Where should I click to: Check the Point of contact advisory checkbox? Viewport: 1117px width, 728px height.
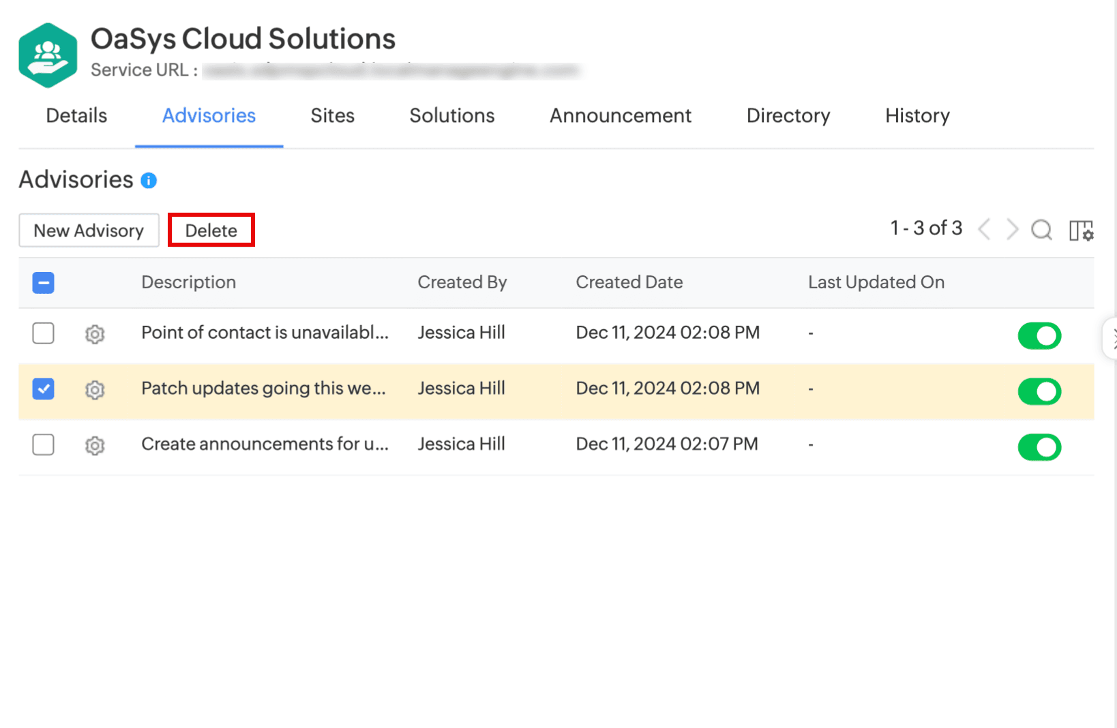[44, 333]
